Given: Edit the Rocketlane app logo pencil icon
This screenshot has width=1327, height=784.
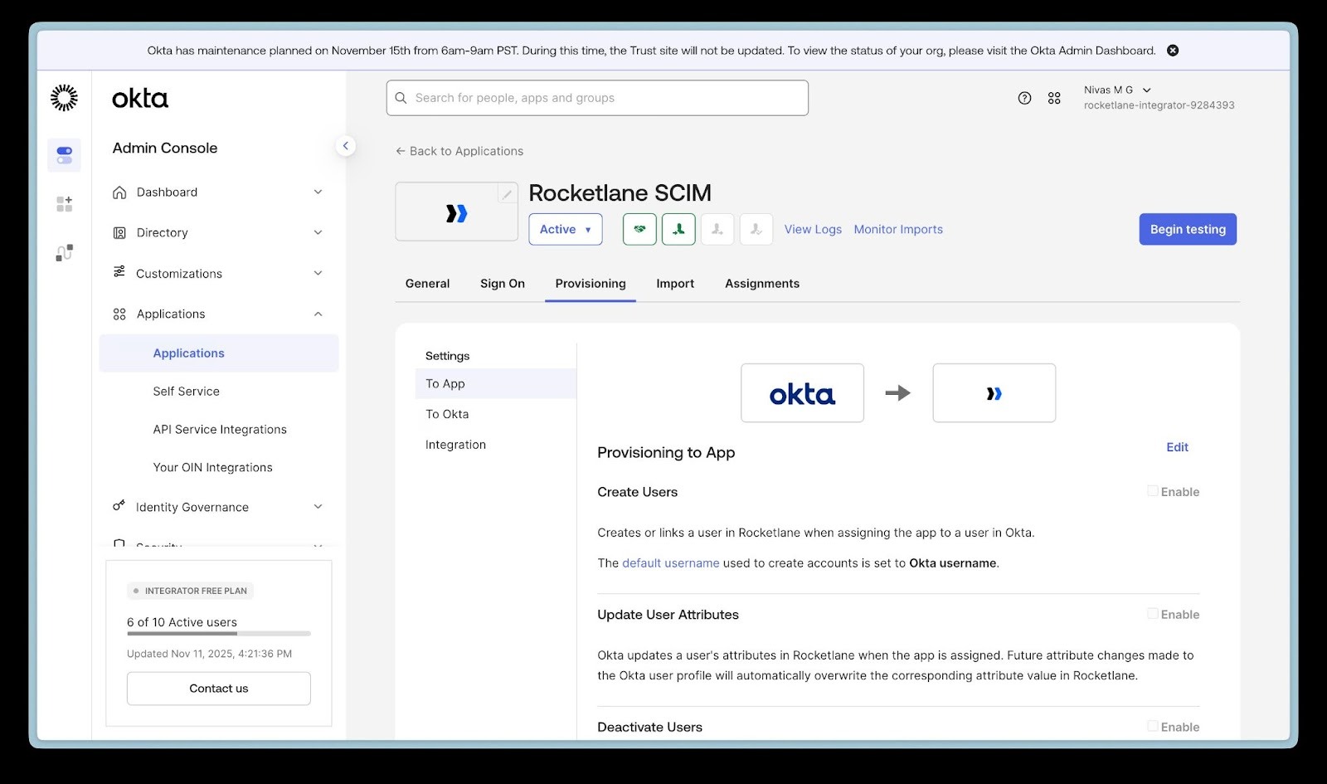Looking at the screenshot, I should 507,194.
